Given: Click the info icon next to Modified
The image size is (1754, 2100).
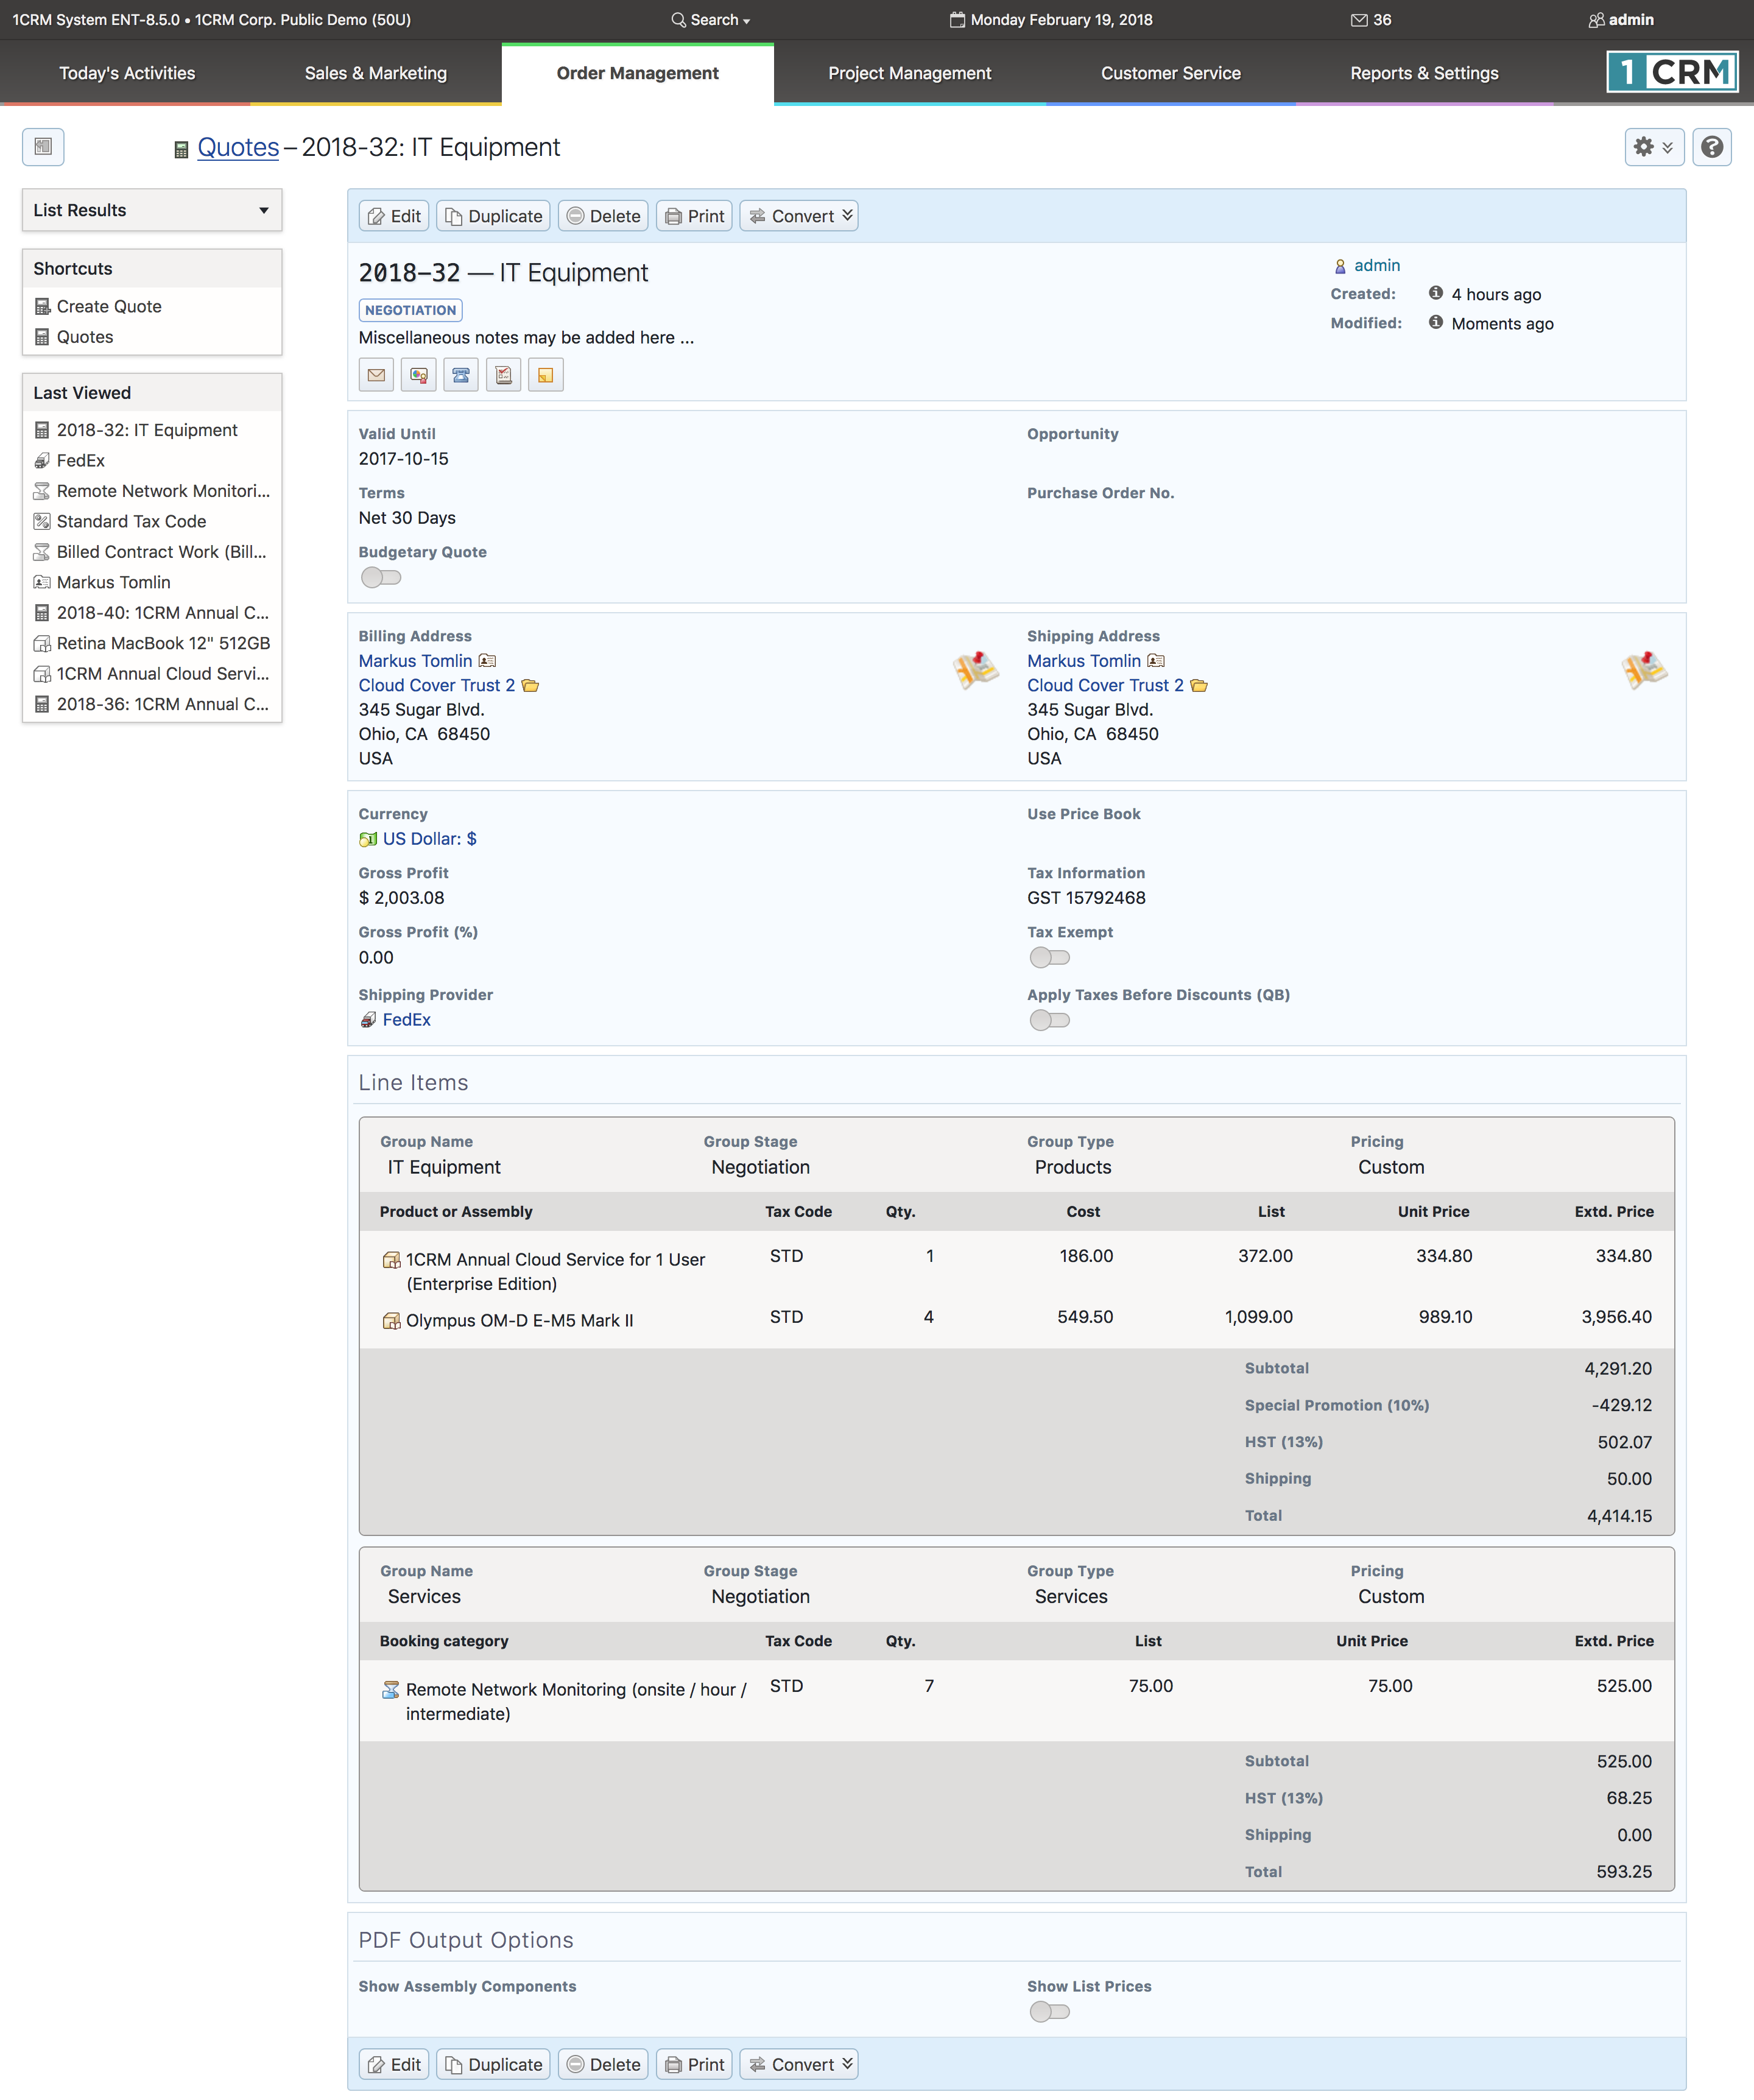Looking at the screenshot, I should point(1436,322).
